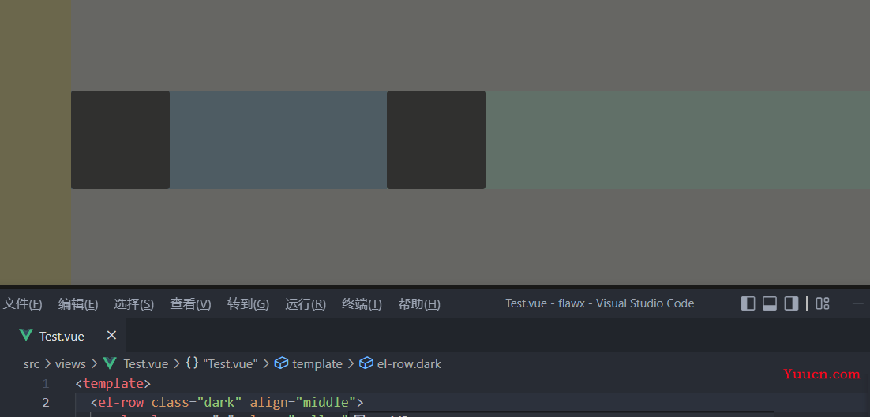This screenshot has width=870, height=417.
Task: Click the curly braces breadcrumb icon
Action: pyautogui.click(x=192, y=363)
